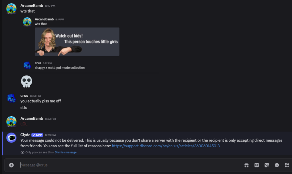Viewport: 292px width, 174px height.
Task: Open the GIF picker
Action: [x=256, y=165]
